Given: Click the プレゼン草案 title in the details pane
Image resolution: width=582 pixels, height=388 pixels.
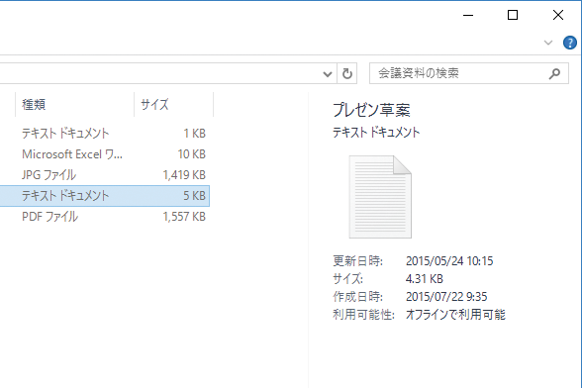Looking at the screenshot, I should (x=371, y=110).
